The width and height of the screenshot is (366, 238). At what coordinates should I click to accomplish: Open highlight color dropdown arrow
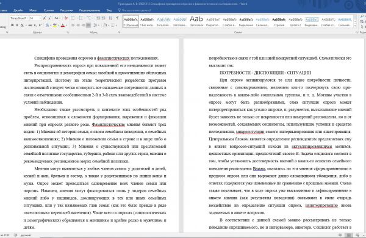(x=59, y=25)
